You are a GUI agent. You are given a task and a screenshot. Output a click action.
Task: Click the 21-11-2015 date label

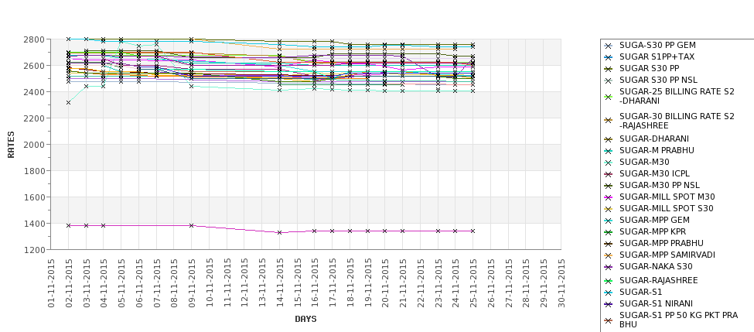(402, 283)
